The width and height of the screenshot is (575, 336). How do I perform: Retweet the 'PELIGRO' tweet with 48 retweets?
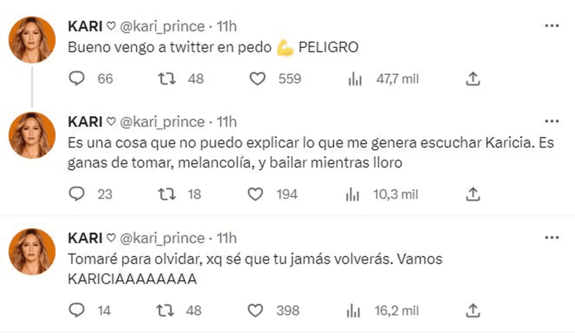(165, 79)
